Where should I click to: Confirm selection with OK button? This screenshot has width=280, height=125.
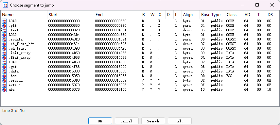100,121
